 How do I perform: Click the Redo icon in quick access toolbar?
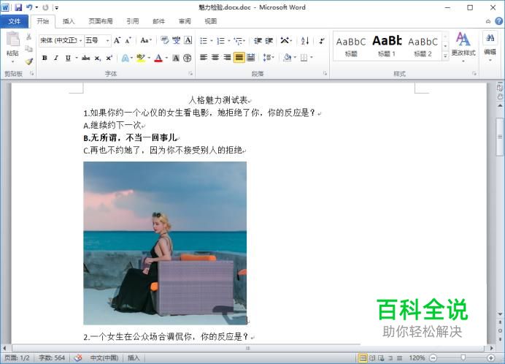[x=45, y=7]
